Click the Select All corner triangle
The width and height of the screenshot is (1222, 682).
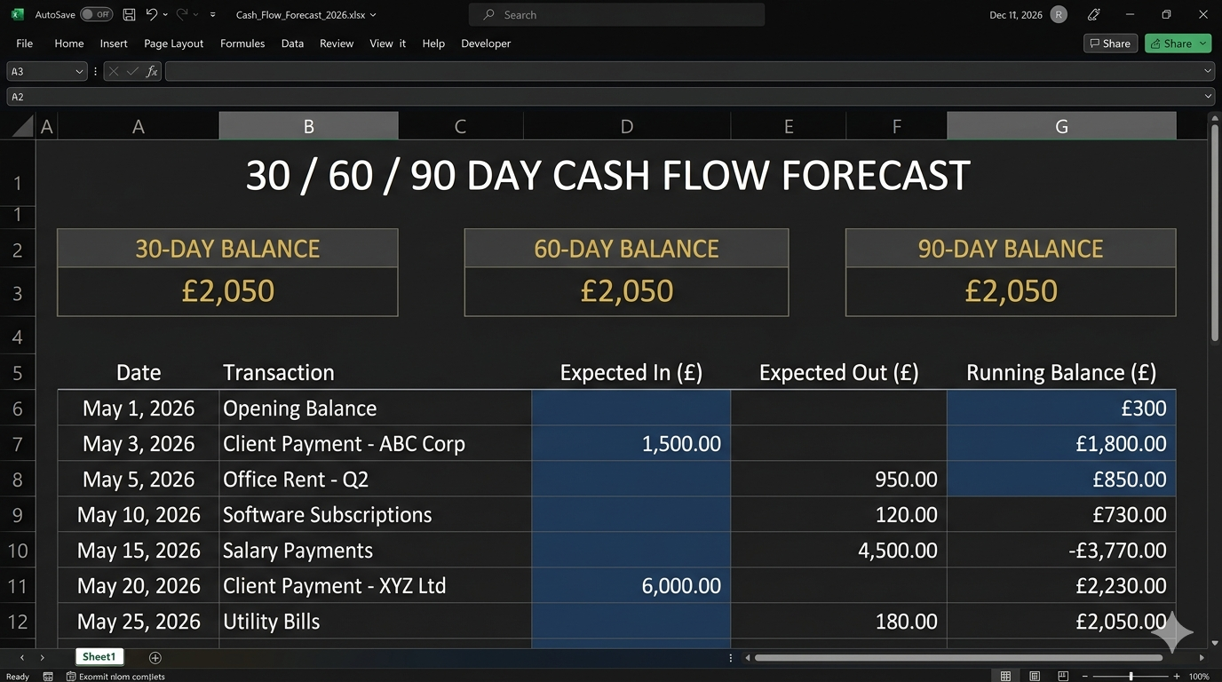tap(23, 127)
